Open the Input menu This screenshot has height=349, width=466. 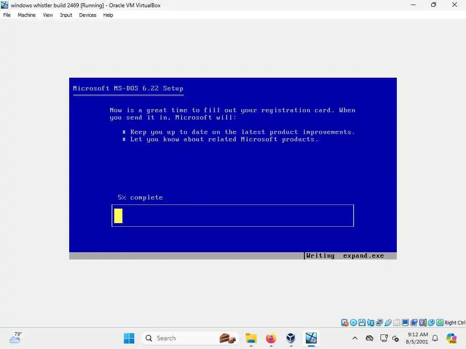[x=66, y=15]
